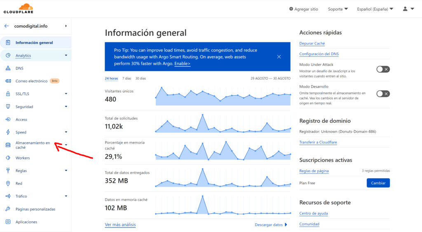Expand the comodigital.info site selector arrow
Viewport: 422px width, 232px height.
pos(66,26)
